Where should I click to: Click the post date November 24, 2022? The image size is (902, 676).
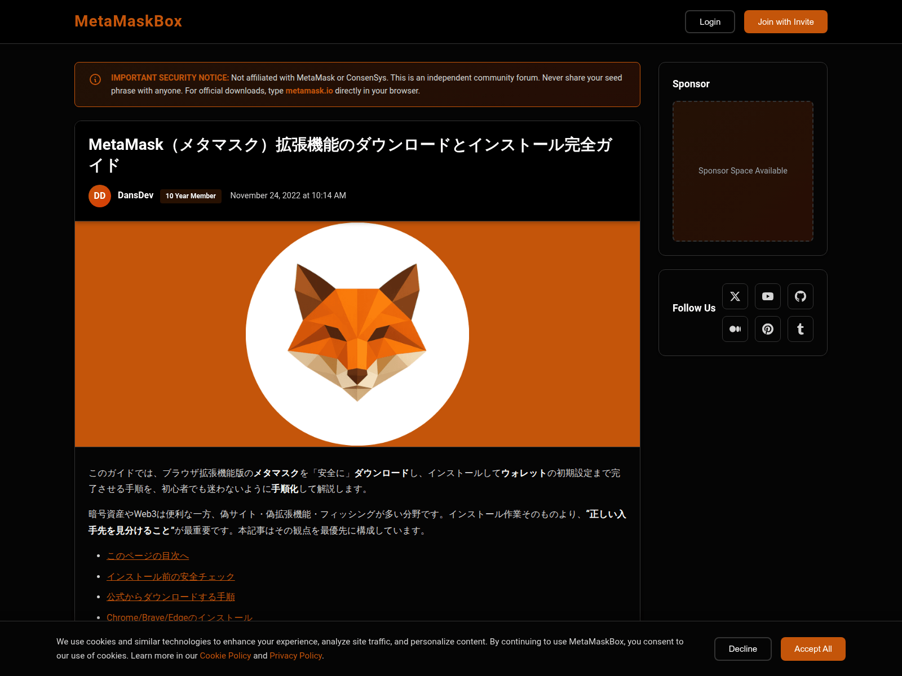point(288,195)
